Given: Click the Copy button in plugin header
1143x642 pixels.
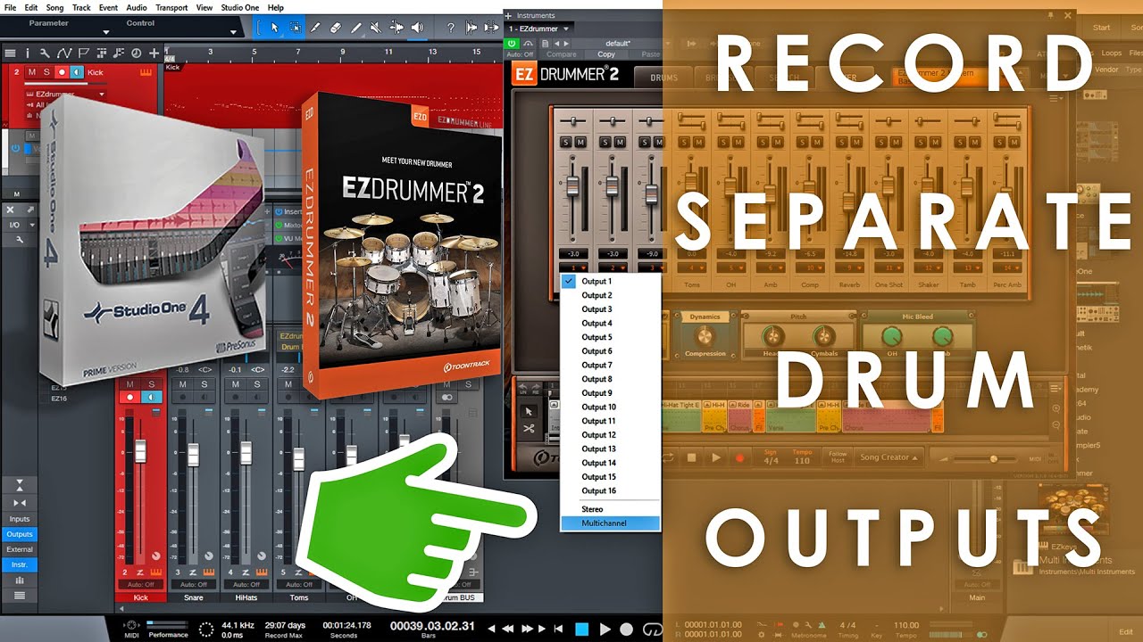Looking at the screenshot, I should point(606,54).
